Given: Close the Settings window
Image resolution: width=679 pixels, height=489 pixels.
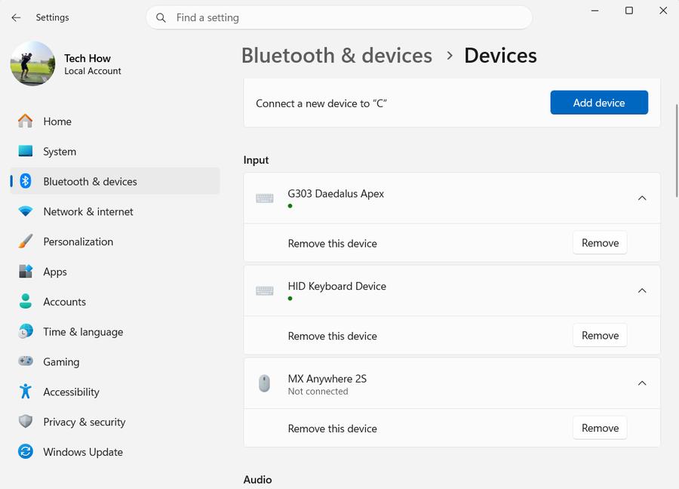Looking at the screenshot, I should pos(663,11).
